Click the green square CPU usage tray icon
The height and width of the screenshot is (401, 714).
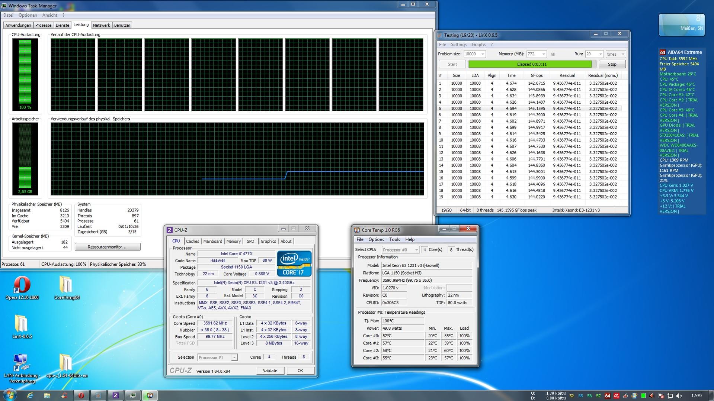(x=643, y=396)
